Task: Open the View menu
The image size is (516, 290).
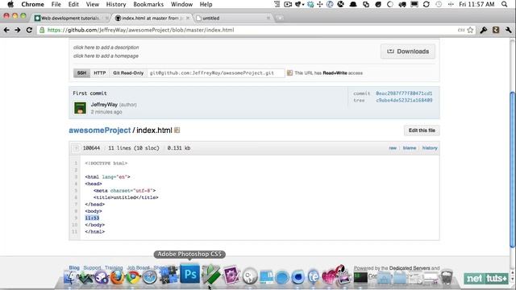Action: [93, 4]
